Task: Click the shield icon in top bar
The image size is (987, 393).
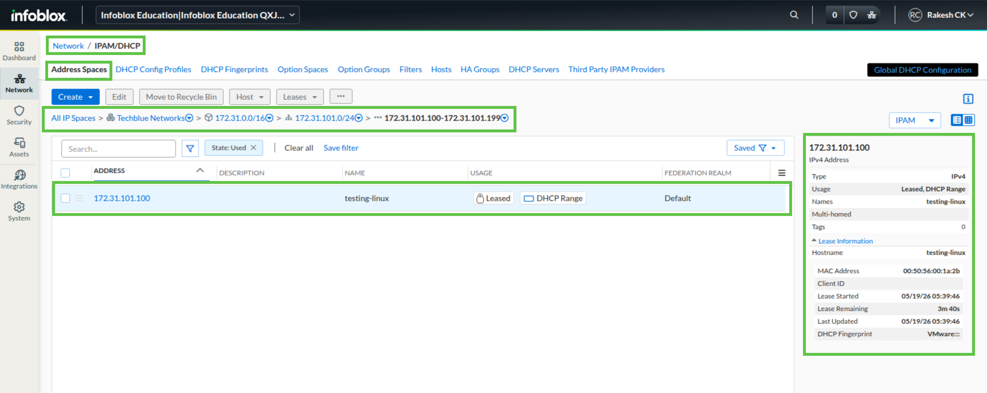Action: tap(853, 15)
